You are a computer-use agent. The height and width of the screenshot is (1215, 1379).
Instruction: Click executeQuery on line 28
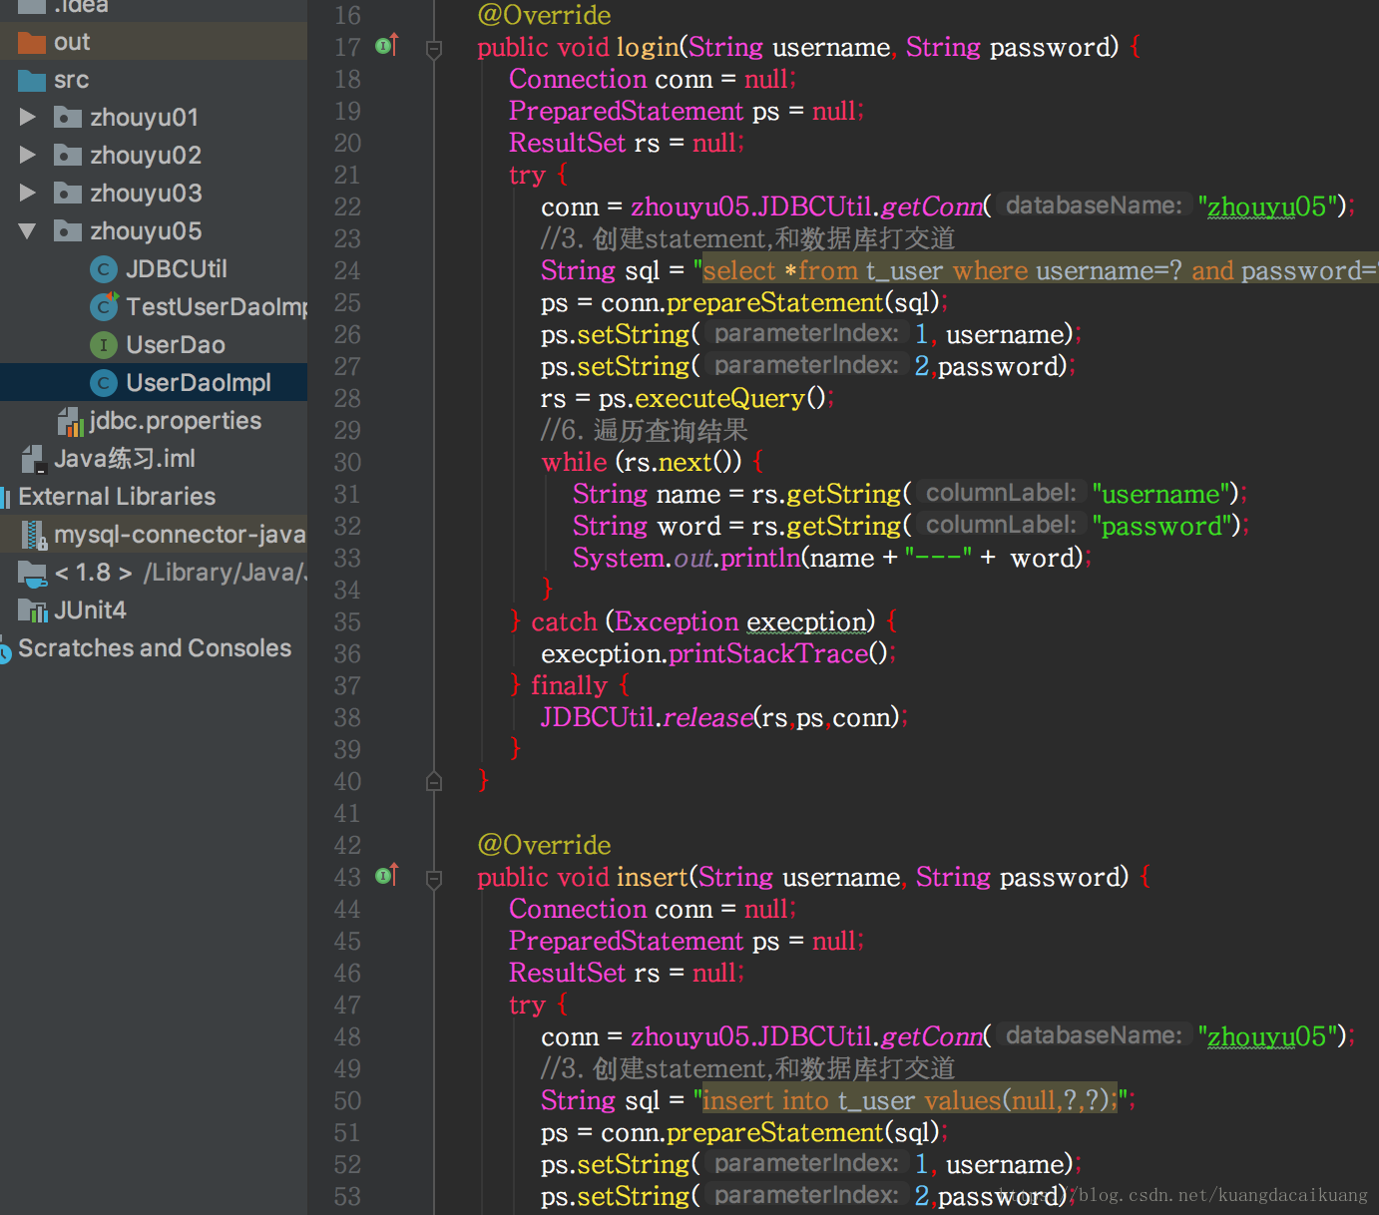click(719, 398)
